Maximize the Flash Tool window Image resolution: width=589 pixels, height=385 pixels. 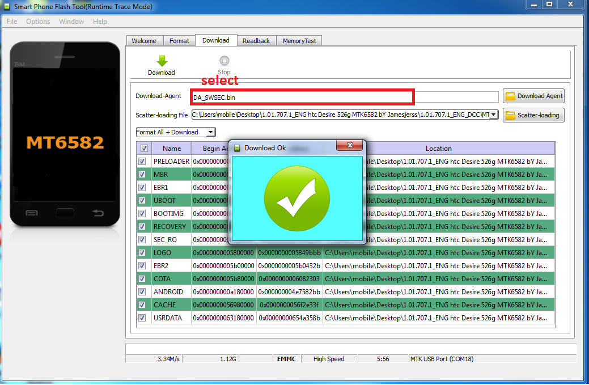[x=549, y=5]
